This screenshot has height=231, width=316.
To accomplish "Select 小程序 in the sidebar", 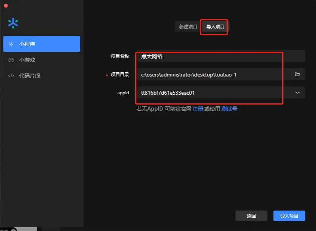I will click(x=42, y=44).
